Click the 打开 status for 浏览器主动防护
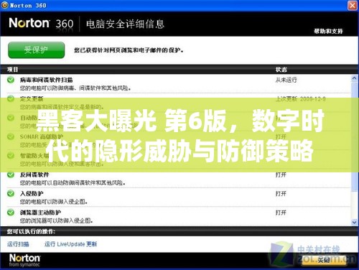Viewport: 359px width, 270px height. [281, 213]
